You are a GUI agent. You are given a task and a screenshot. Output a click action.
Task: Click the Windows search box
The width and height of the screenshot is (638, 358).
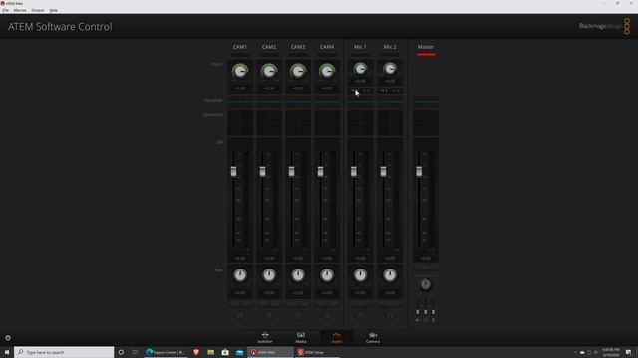click(64, 352)
